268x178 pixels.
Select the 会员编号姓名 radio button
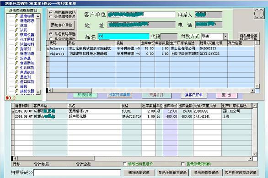[51, 16]
